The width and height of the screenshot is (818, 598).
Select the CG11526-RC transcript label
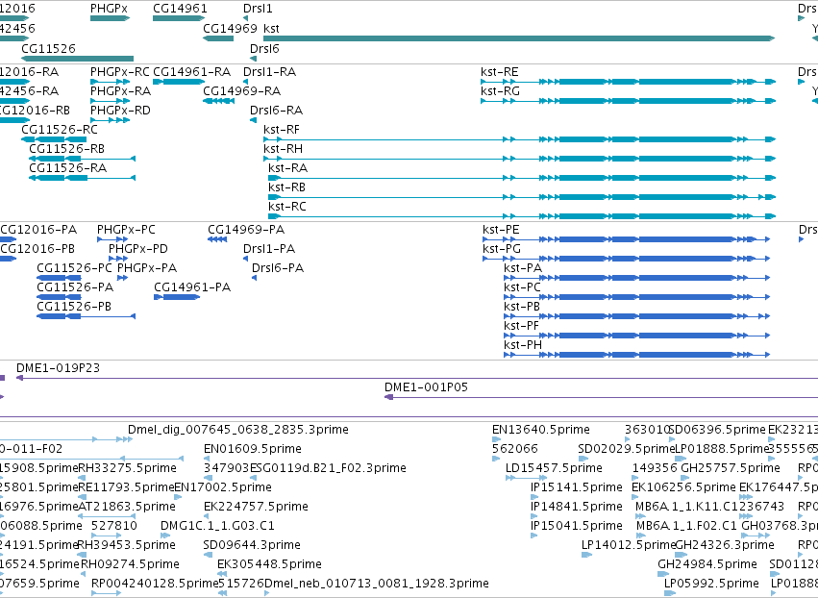(x=60, y=130)
